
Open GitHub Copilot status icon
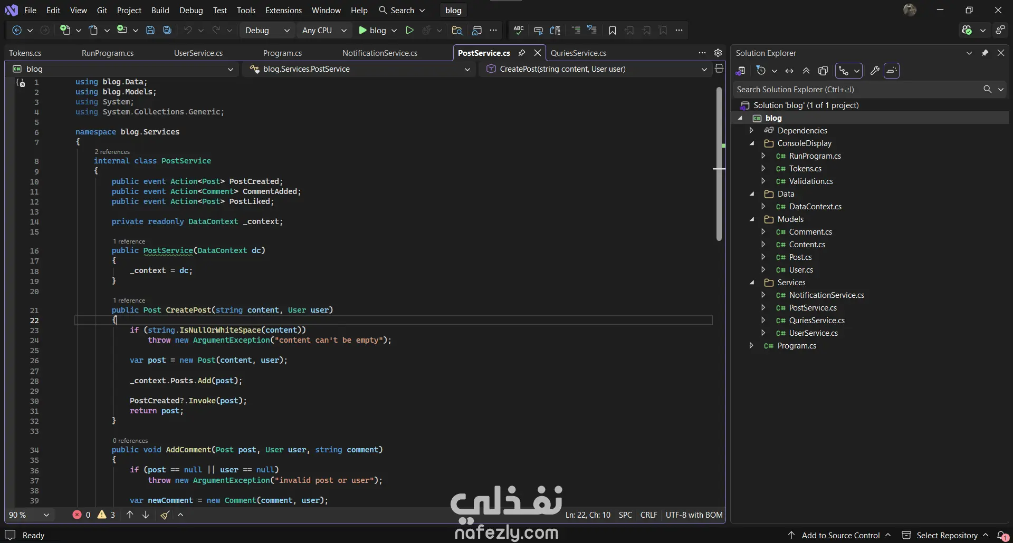point(967,31)
